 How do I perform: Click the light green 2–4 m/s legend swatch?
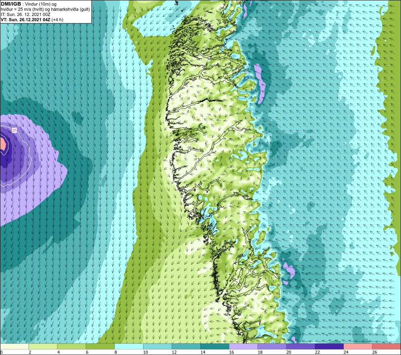click(43, 347)
